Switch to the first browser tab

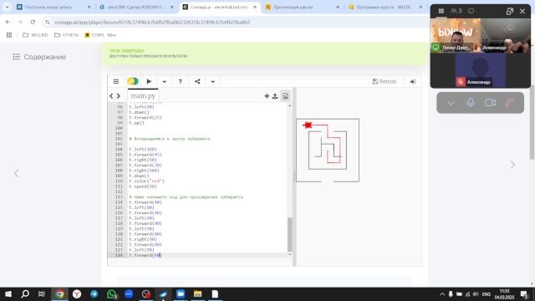[x=49, y=7]
